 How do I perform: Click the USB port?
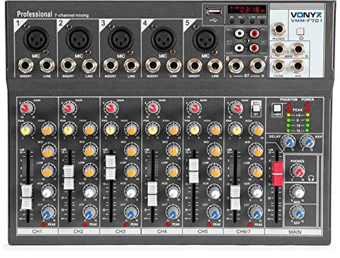point(214,12)
